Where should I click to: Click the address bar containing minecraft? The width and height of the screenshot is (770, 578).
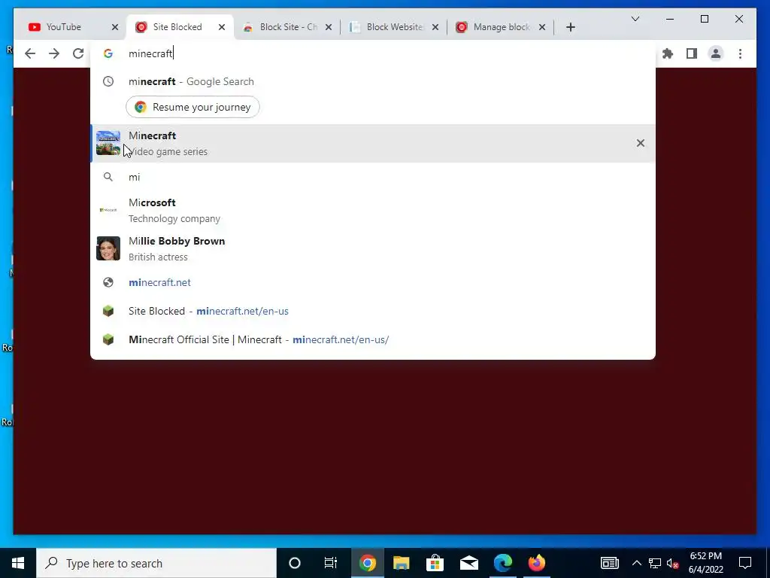[373, 53]
